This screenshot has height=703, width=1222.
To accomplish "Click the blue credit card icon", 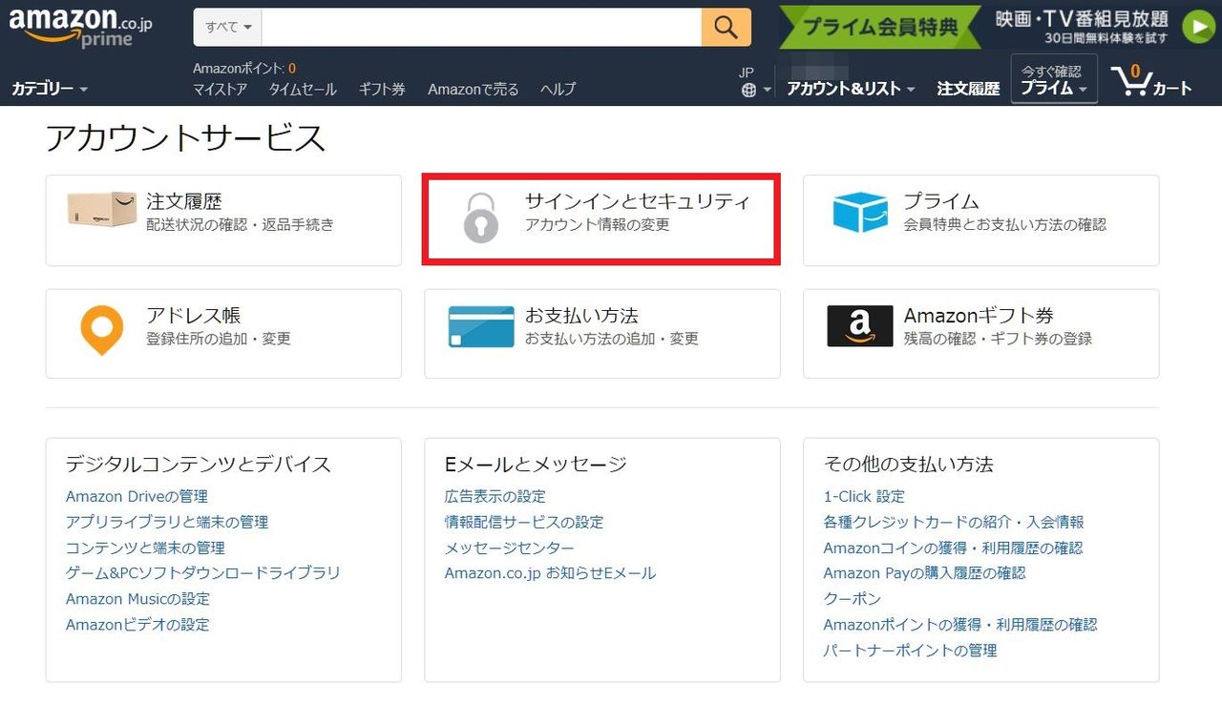I will (x=481, y=327).
